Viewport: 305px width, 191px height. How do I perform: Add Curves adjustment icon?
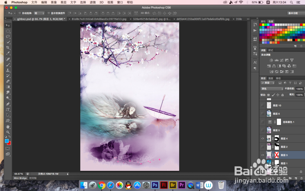coord(282,60)
